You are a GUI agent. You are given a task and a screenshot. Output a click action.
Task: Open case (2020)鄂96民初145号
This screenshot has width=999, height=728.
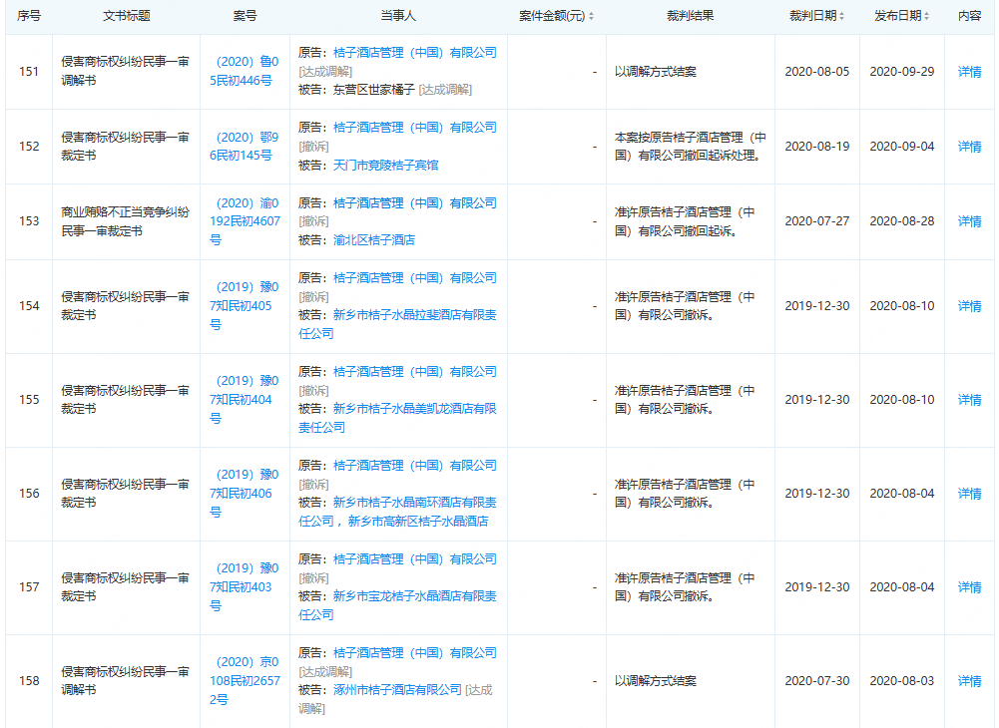click(245, 146)
